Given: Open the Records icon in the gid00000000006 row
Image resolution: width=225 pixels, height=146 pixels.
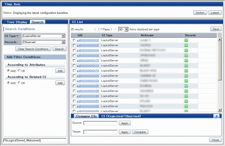Looking at the screenshot, I should [x=186, y=50].
